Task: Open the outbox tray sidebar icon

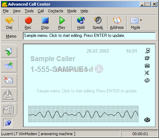Action: coord(8,95)
